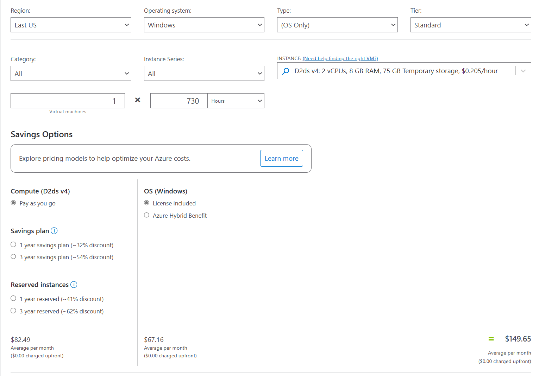
Task: Click the $67.16 OS cost
Action: point(154,339)
